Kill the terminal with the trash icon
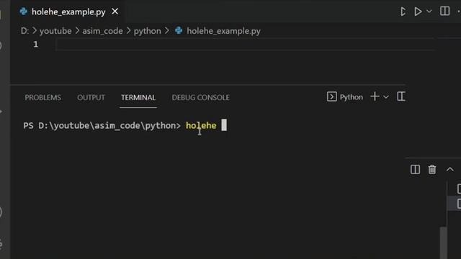This screenshot has height=259, width=461. point(432,170)
